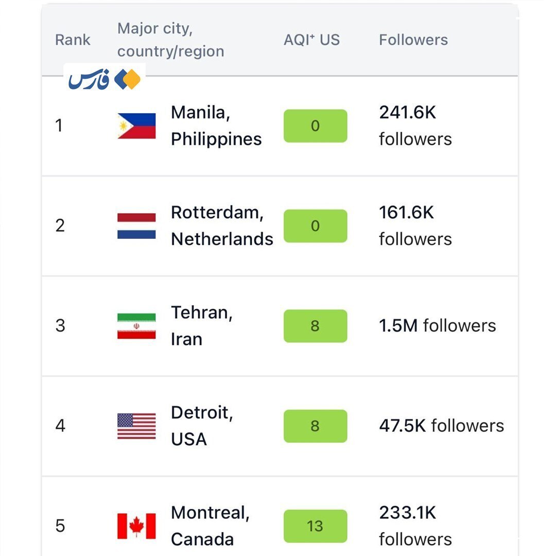
Task: Open the Detroit, USA entry
Action: pyautogui.click(x=201, y=426)
